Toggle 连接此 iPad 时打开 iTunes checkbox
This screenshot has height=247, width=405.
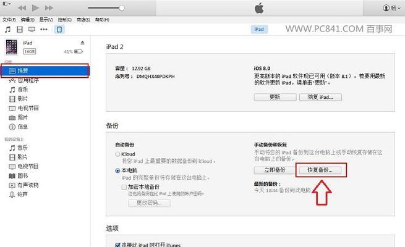117,245
